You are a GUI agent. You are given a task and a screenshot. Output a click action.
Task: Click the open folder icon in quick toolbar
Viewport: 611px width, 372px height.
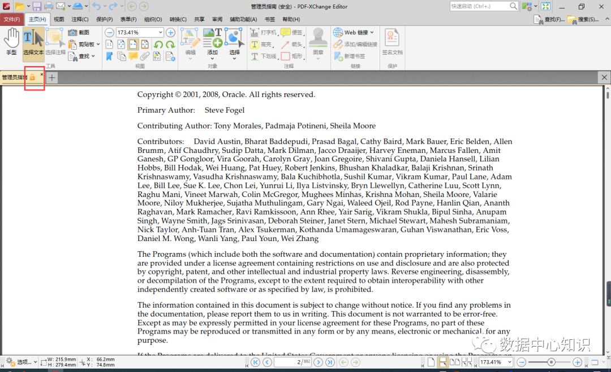19,6
